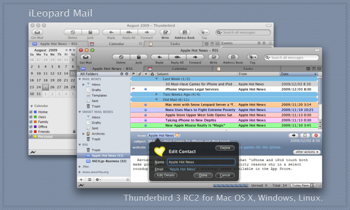This screenshot has height=210, width=350.
Task: Click the flag column header icon
Action: click(x=133, y=74)
